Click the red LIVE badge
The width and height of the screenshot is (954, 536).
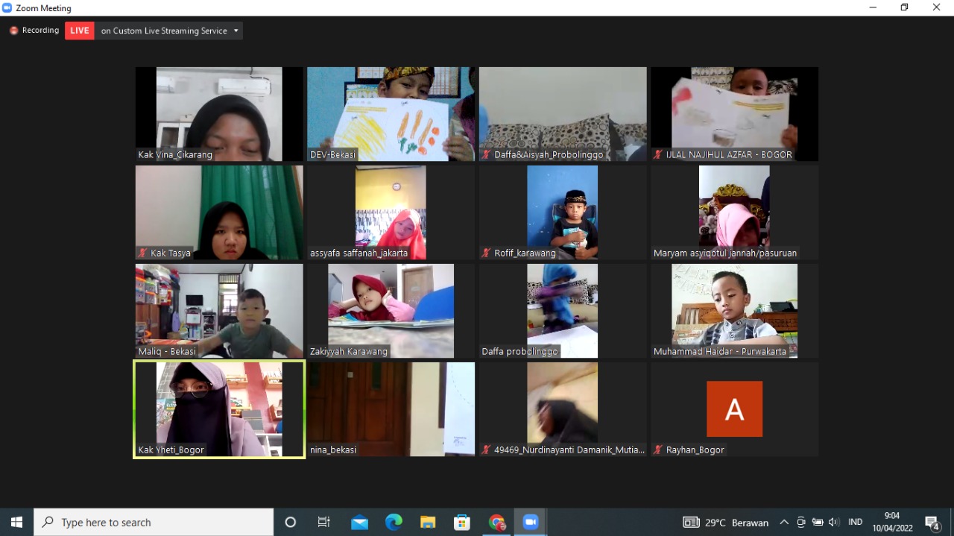80,31
